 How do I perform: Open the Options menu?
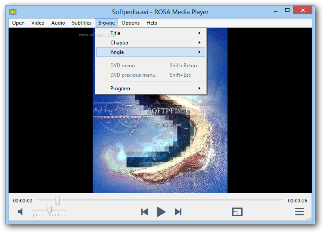tap(131, 23)
